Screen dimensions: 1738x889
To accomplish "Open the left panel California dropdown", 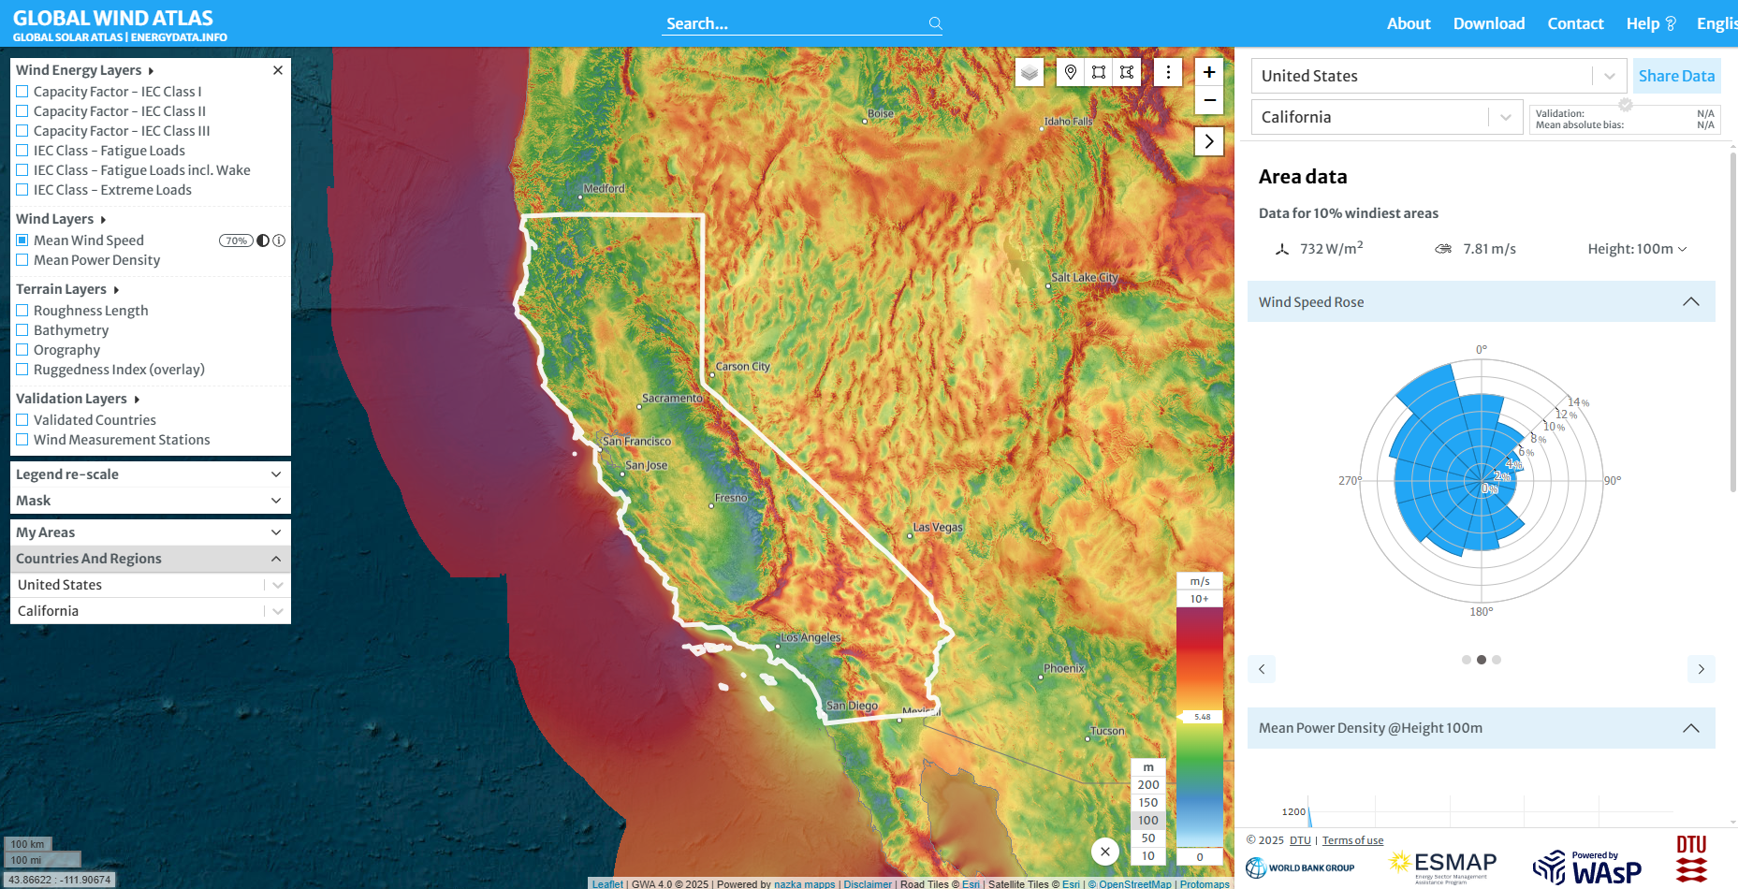I will click(151, 611).
